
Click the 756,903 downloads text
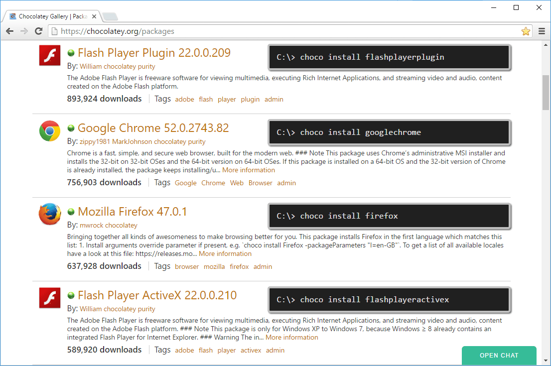(x=104, y=182)
